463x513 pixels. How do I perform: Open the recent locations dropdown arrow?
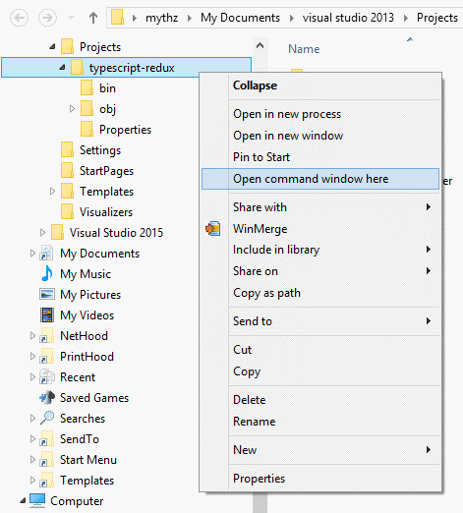pos(71,18)
